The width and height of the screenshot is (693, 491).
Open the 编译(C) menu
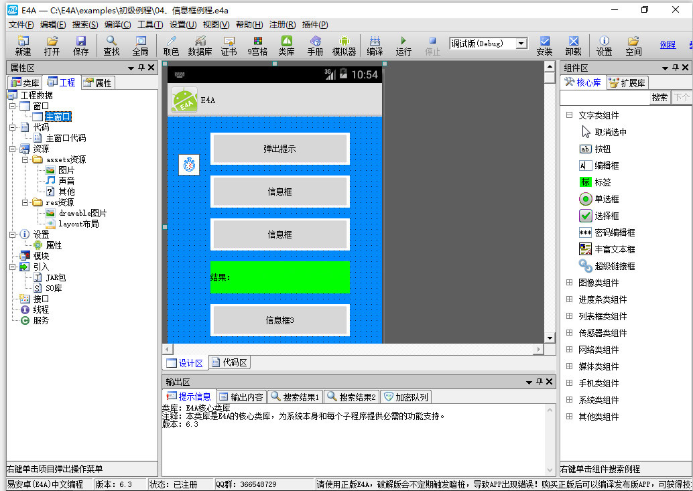[x=117, y=25]
